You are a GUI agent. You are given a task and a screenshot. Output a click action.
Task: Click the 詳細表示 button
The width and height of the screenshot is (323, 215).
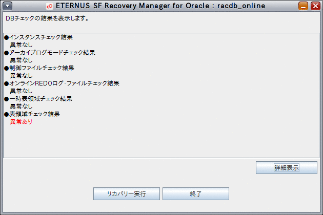click(286, 168)
